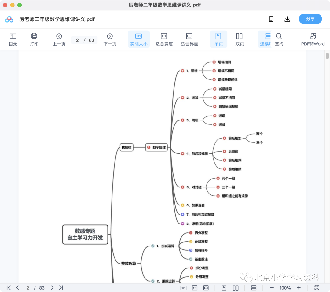Click the mobile phone icon in header

tap(271, 19)
